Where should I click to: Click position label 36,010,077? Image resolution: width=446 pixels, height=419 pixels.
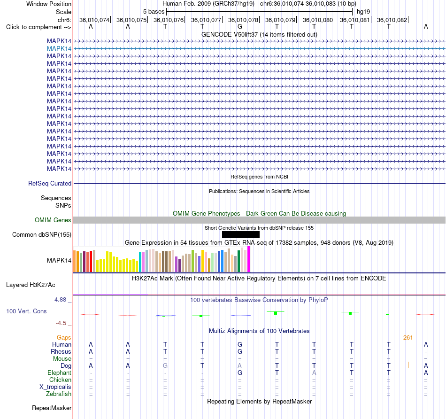[206, 20]
